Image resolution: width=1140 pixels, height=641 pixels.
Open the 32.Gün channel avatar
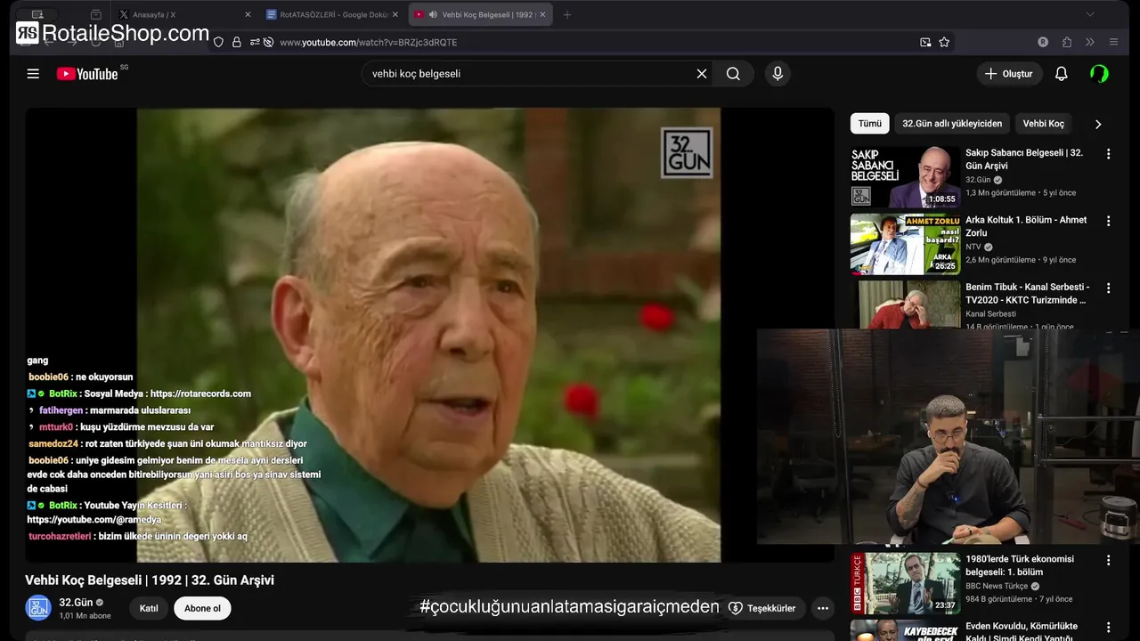tap(37, 608)
